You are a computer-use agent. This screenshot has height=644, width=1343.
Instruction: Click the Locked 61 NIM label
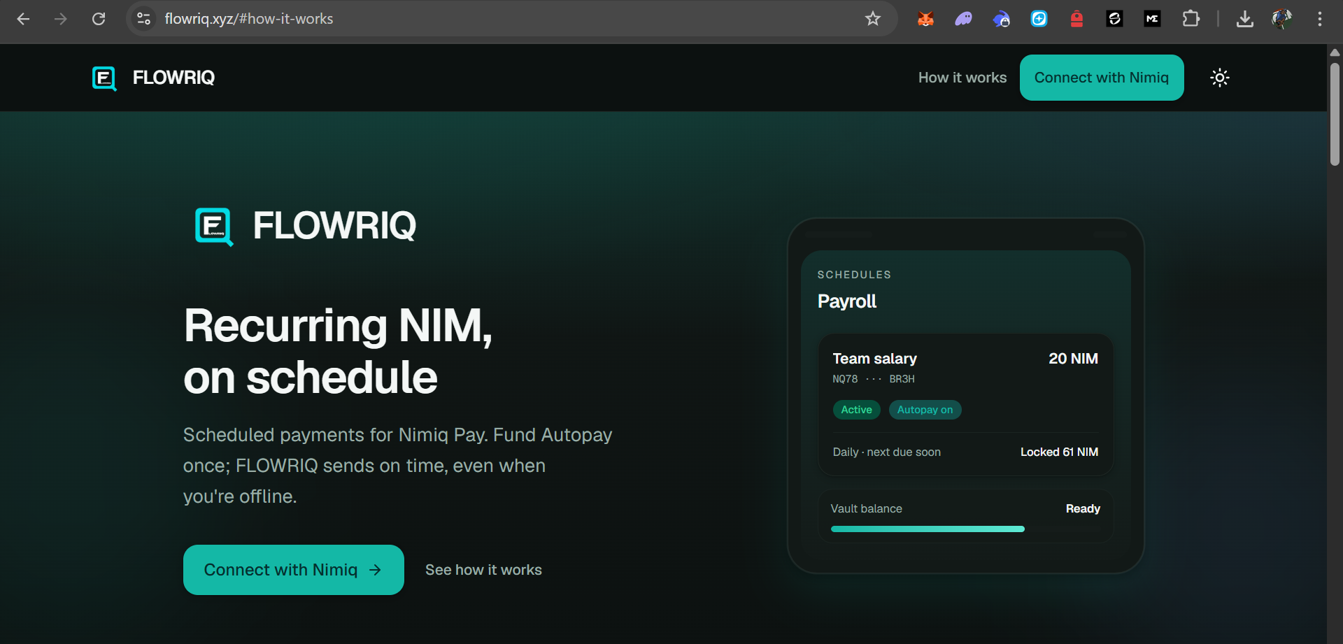tap(1059, 452)
